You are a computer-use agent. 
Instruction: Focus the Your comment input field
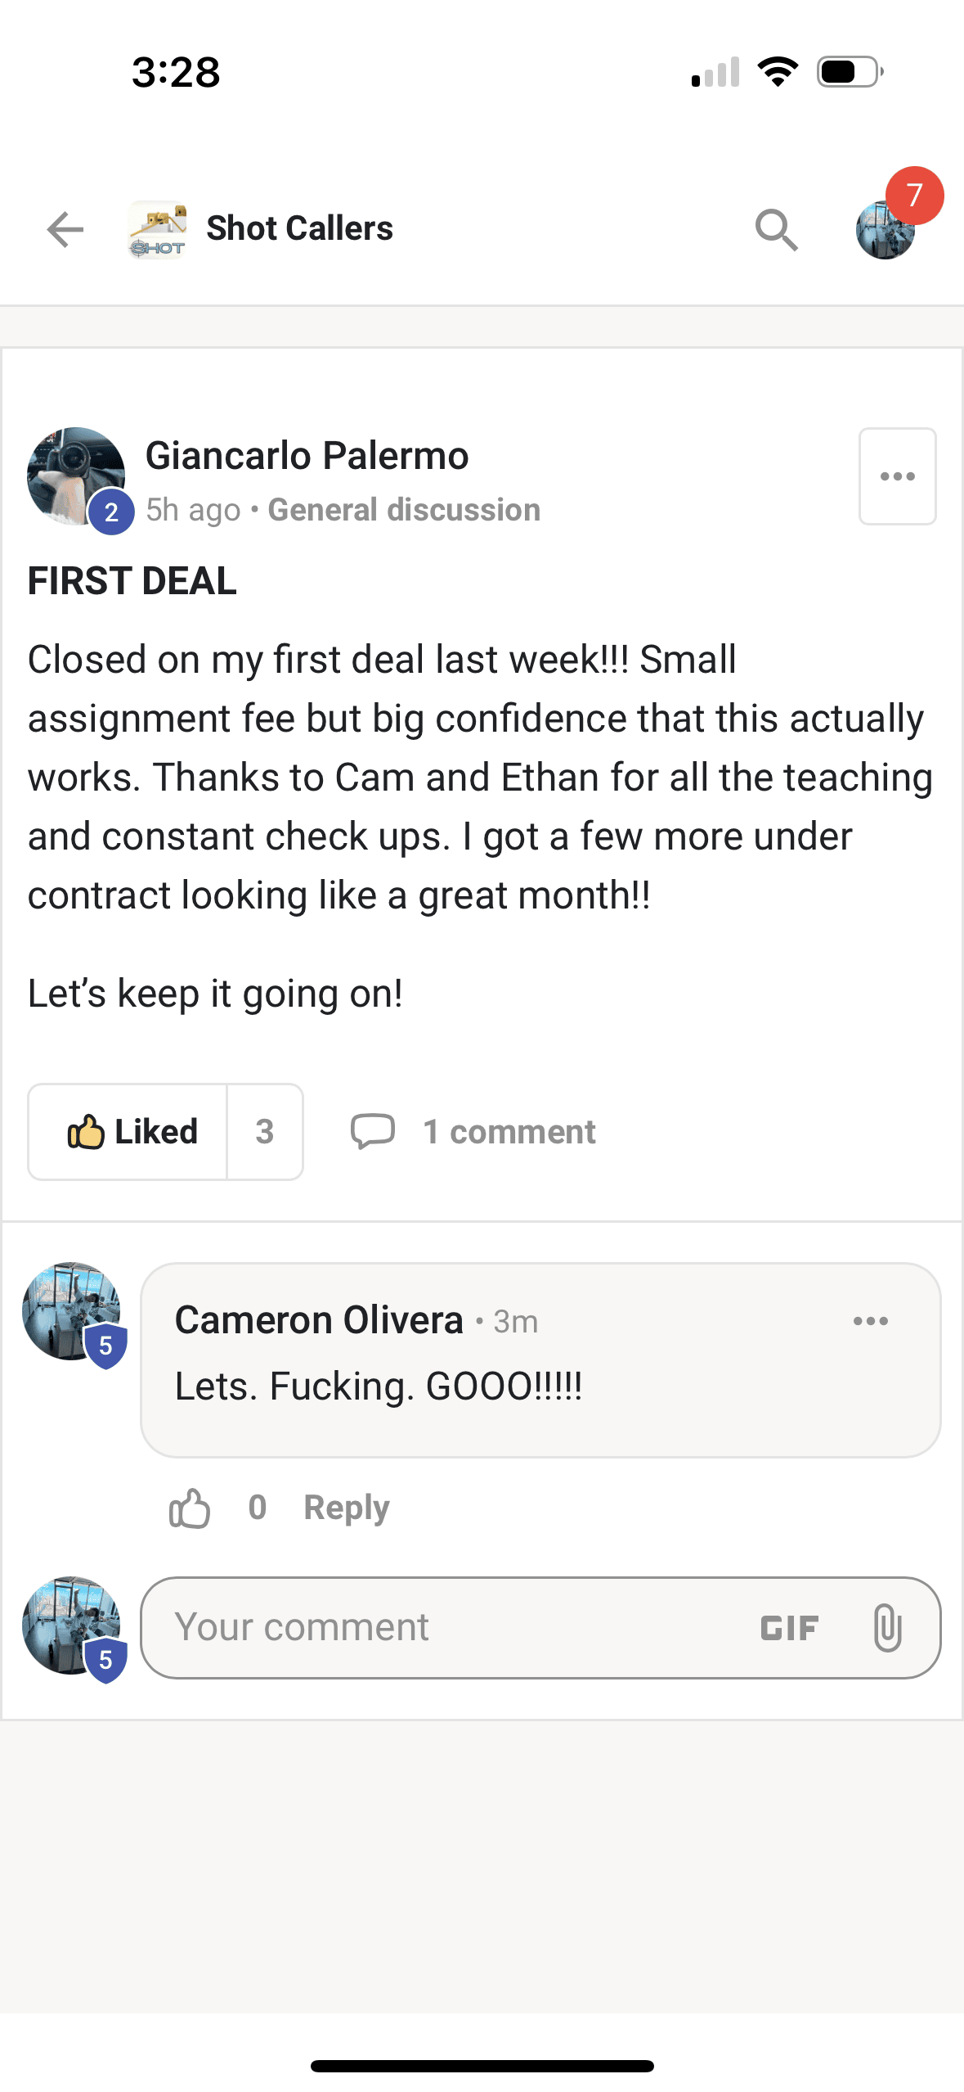point(450,1628)
